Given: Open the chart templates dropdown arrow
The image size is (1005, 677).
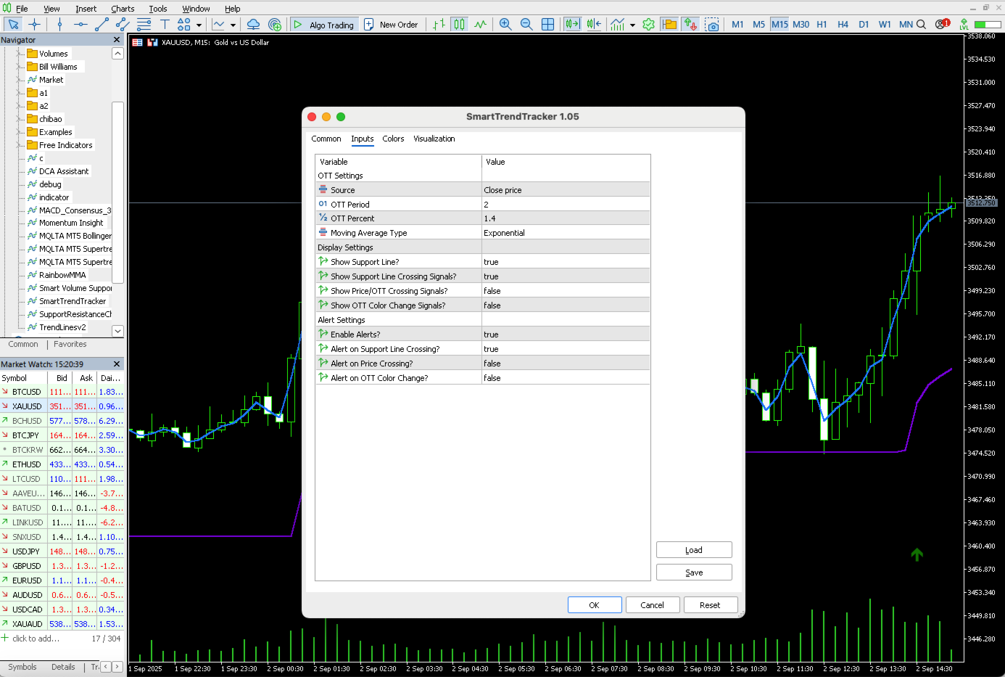Looking at the screenshot, I should tap(233, 25).
